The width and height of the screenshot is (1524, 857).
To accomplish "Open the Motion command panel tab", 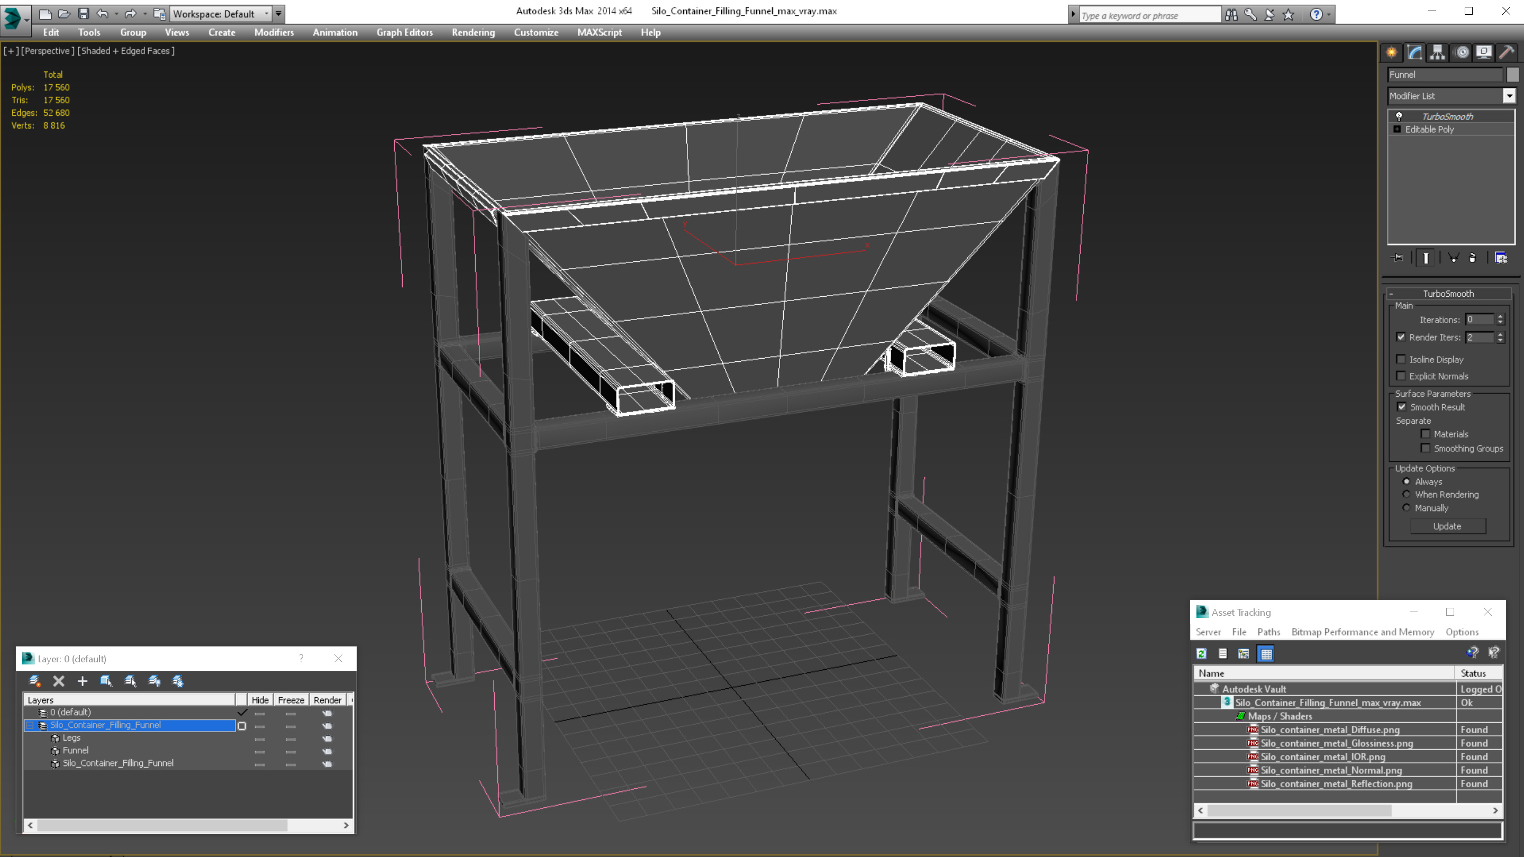I will click(x=1461, y=53).
